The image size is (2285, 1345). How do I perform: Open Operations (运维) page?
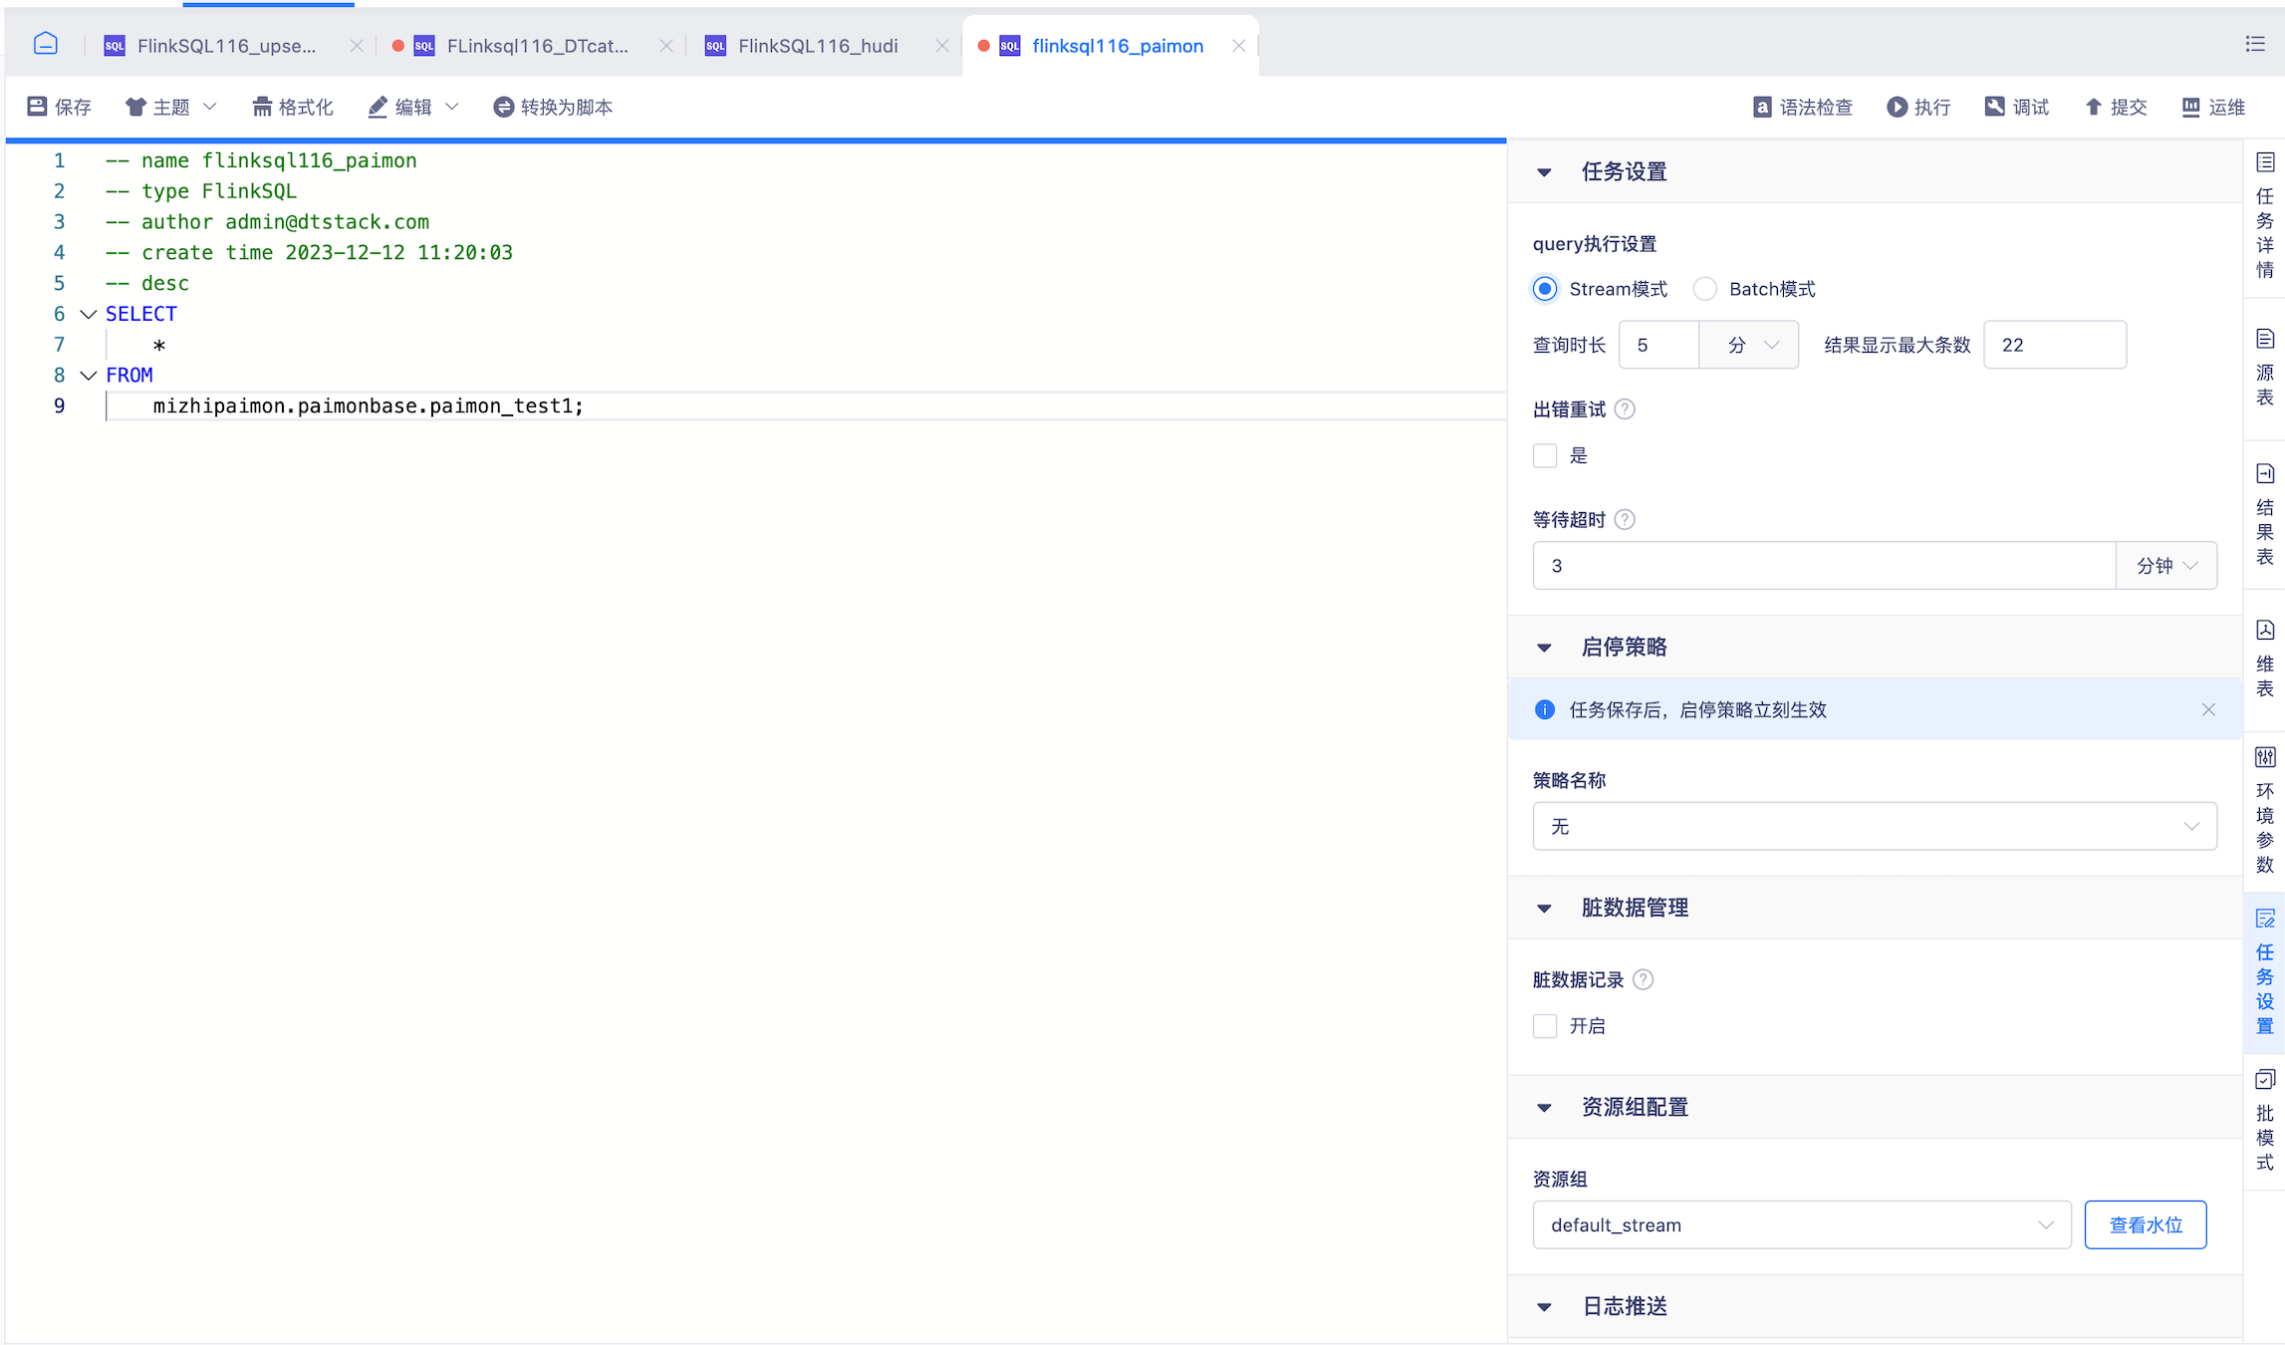(2213, 107)
